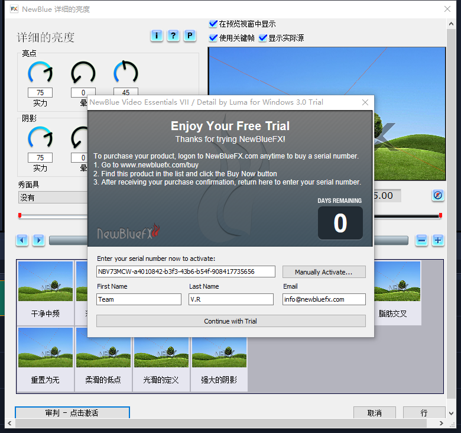Toggle '在预览视窗中显示' checkbox
This screenshot has width=461, height=433.
(x=213, y=24)
